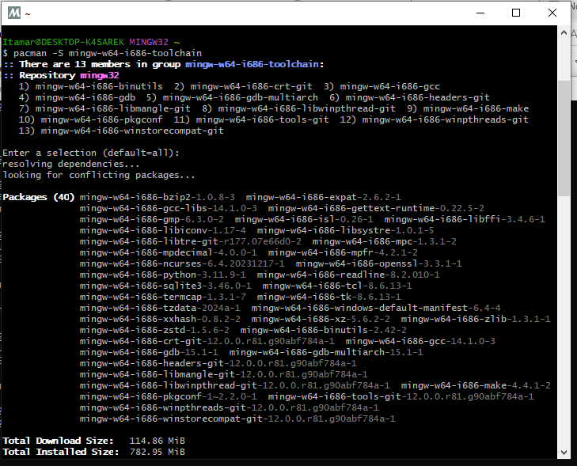Viewport: 577px width, 466px height.
Task: Click package 'mingw-w64-i686-make-4.4.1-2'
Action: [x=476, y=385]
